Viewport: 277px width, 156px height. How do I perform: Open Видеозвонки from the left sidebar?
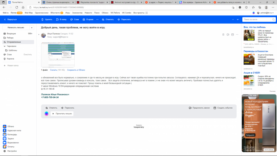click(x=5, y=142)
